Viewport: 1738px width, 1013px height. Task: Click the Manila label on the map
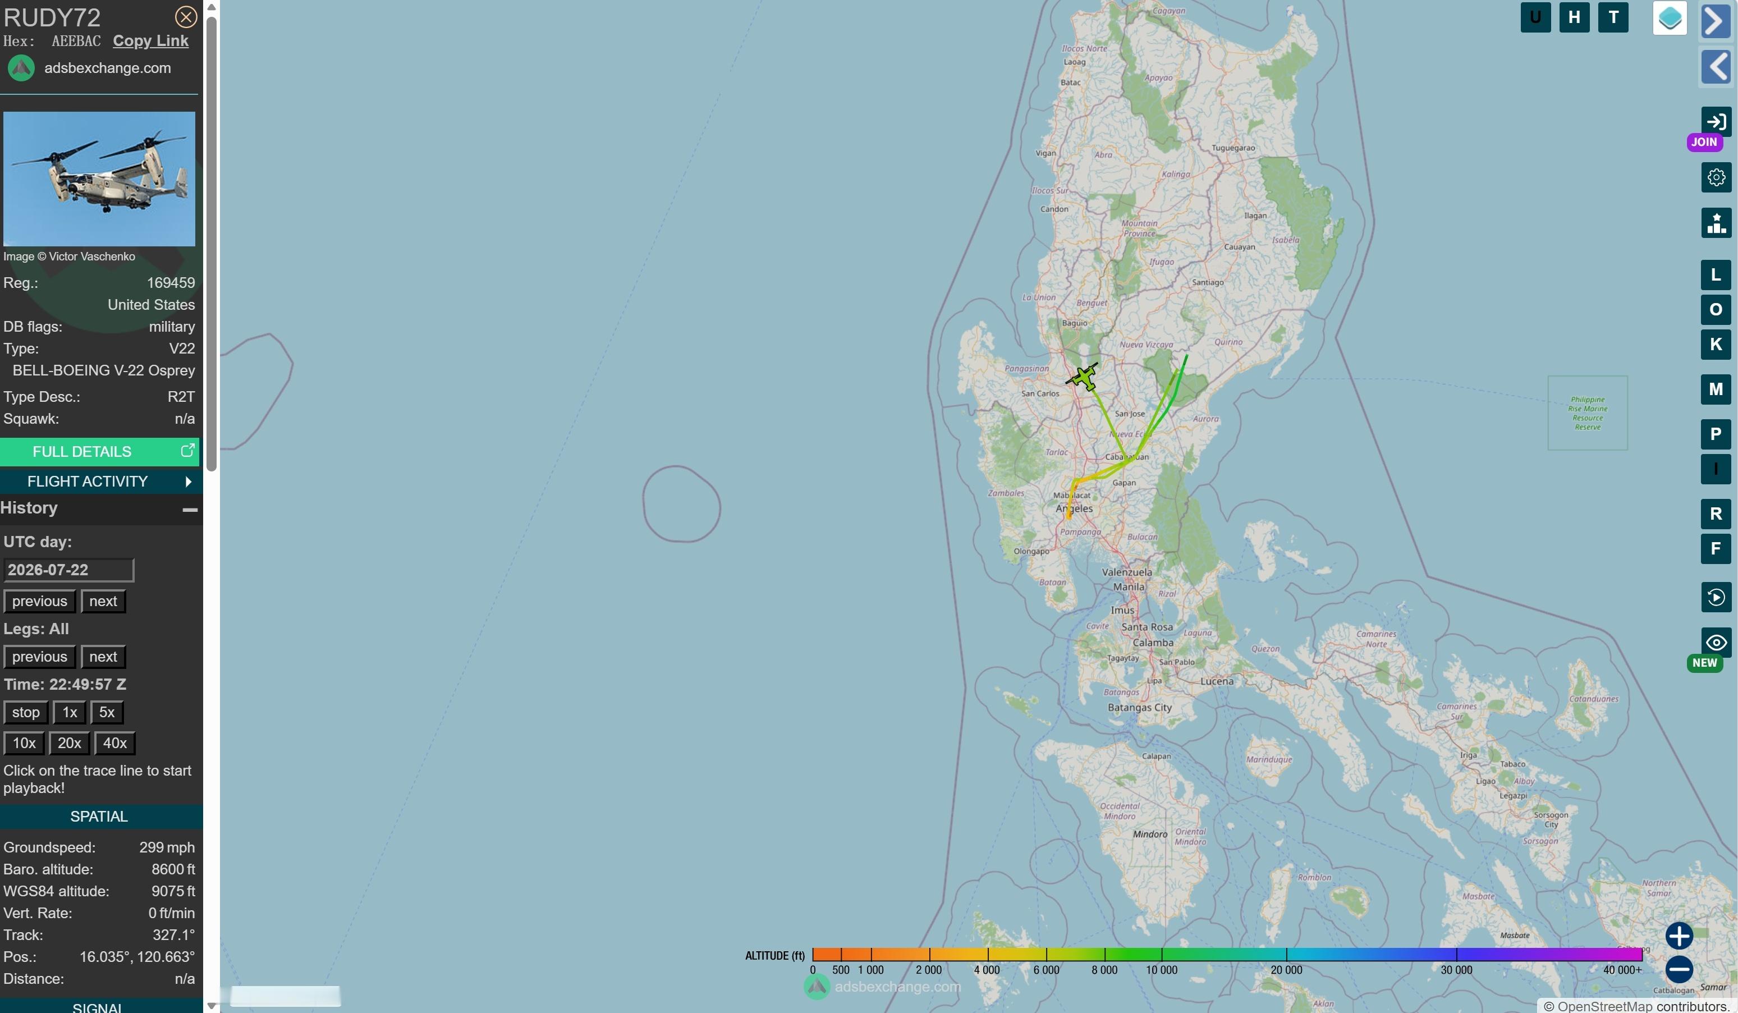coord(1129,587)
